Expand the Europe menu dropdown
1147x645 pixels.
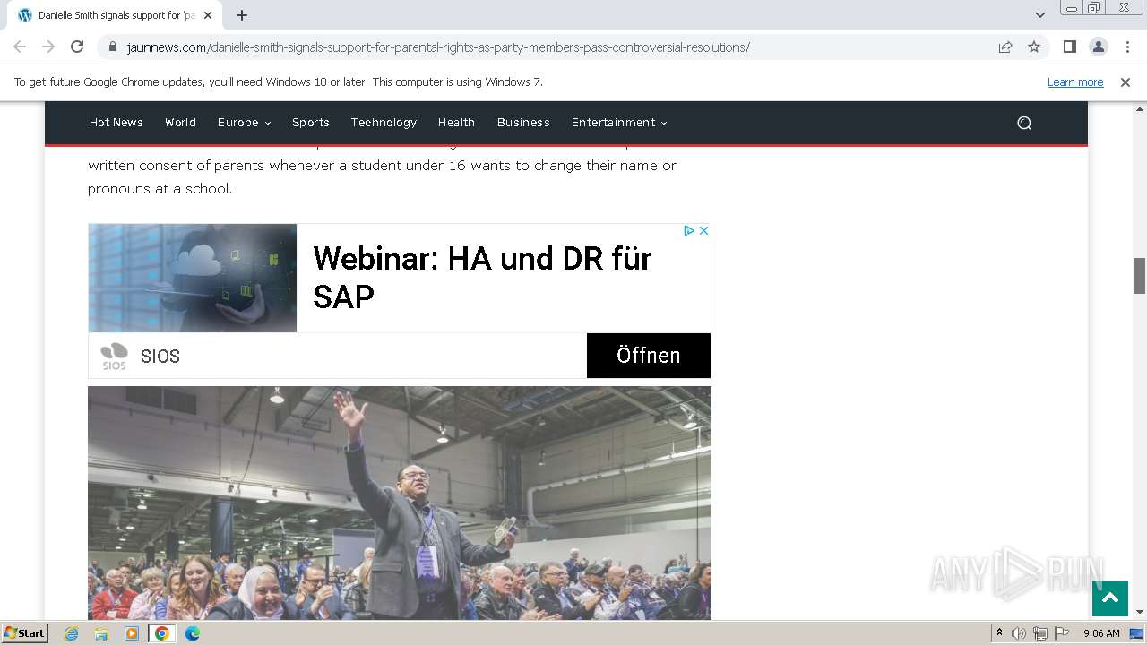point(244,123)
